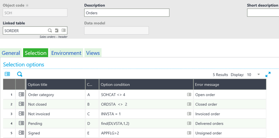Click the Option title column header
The image size is (279, 138).
(x=56, y=84)
